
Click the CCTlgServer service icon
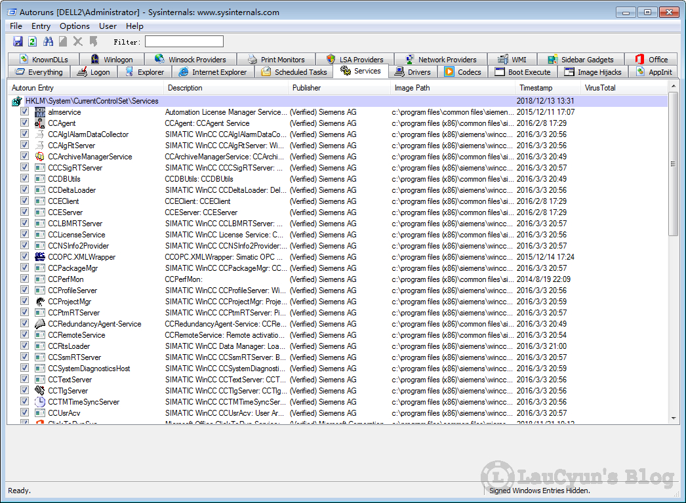[40, 391]
